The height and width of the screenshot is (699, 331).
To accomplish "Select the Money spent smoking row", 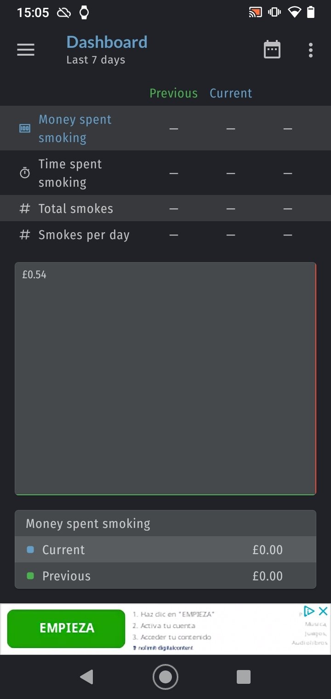I will (x=165, y=128).
